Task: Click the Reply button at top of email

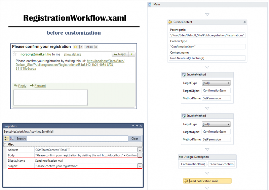Action: pyautogui.click(x=120, y=54)
